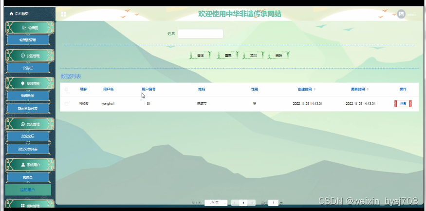This screenshot has height=211, width=426.
Task: Click page number 1 in pagination
Action: pos(243,203)
